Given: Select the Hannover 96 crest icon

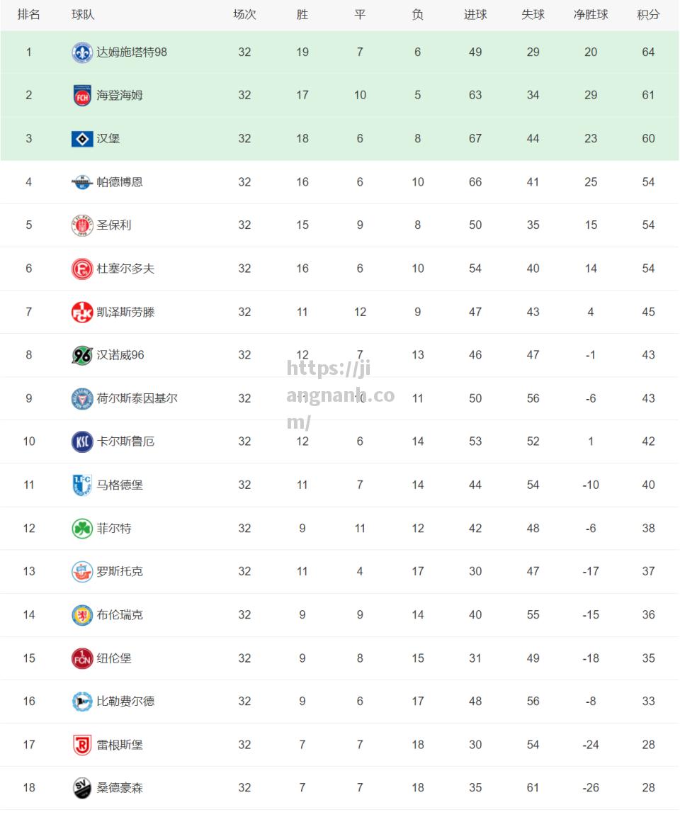Looking at the screenshot, I should point(81,356).
